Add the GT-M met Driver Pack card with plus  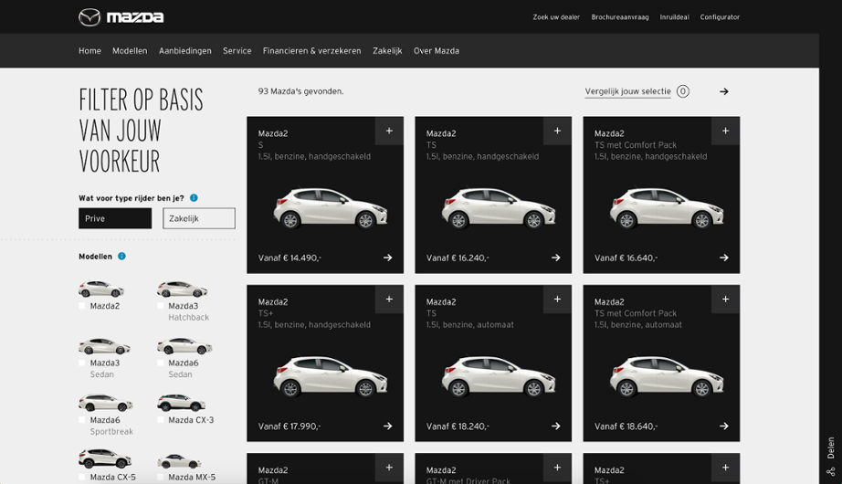coord(557,468)
